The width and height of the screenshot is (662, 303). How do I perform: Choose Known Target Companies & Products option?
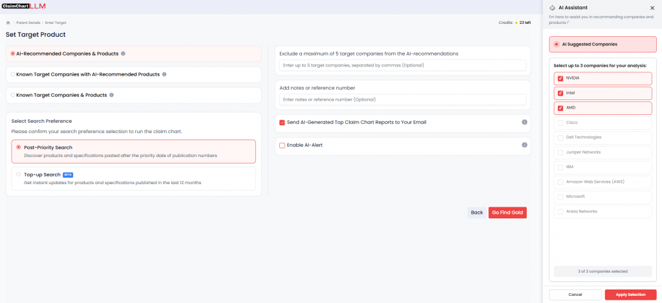(12, 95)
